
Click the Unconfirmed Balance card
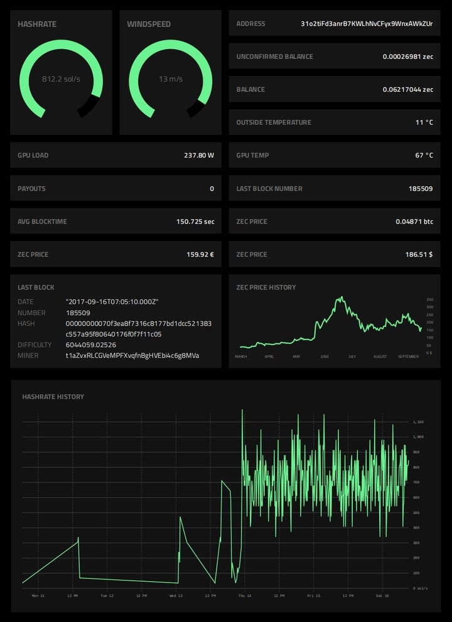point(335,56)
